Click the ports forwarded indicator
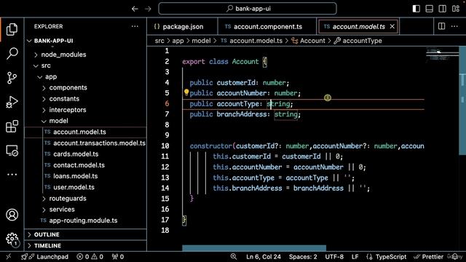This screenshot has height=262, width=466. point(118,257)
